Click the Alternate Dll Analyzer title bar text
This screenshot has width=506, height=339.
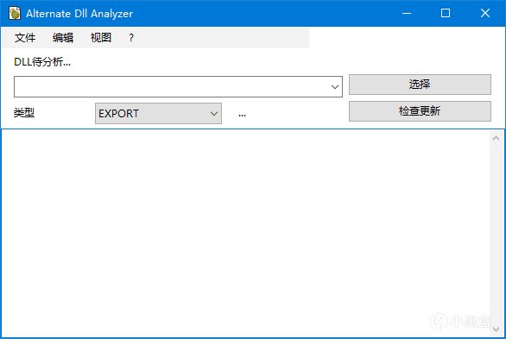79,14
